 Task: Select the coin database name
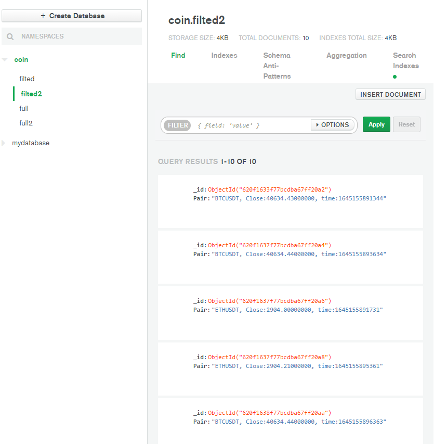21,59
